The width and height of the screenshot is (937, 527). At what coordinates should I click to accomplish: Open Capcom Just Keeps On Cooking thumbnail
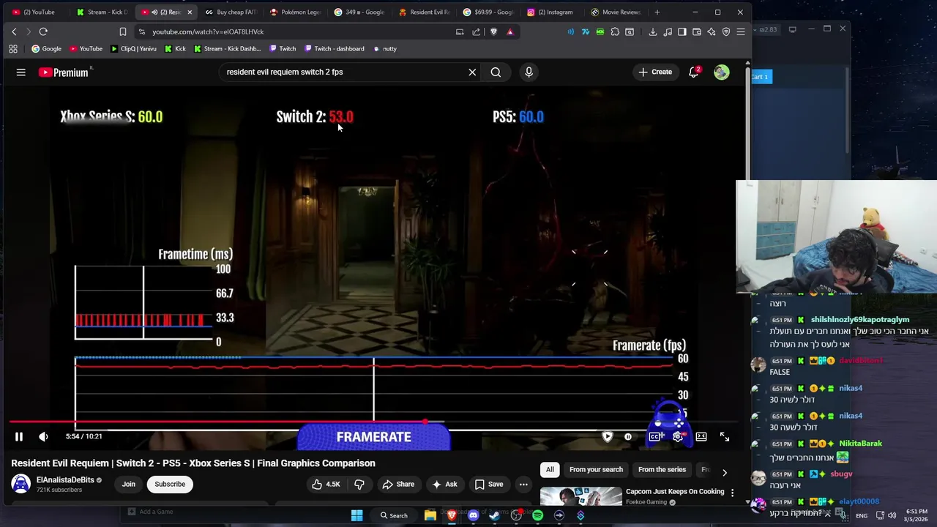point(581,496)
